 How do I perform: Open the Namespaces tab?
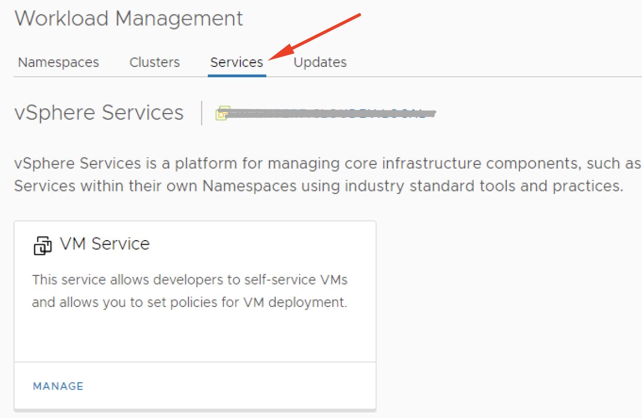[58, 63]
